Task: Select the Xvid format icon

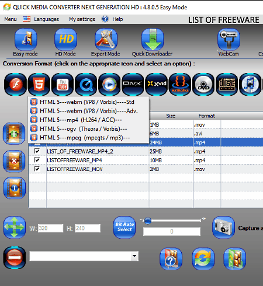Action: tap(157, 84)
